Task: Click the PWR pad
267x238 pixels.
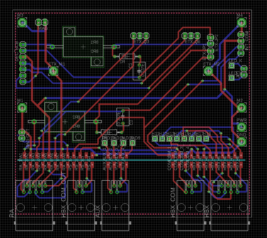Action: point(241,127)
